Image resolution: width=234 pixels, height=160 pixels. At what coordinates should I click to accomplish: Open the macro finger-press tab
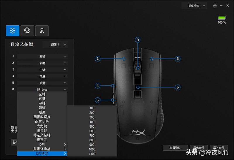(x=42, y=31)
